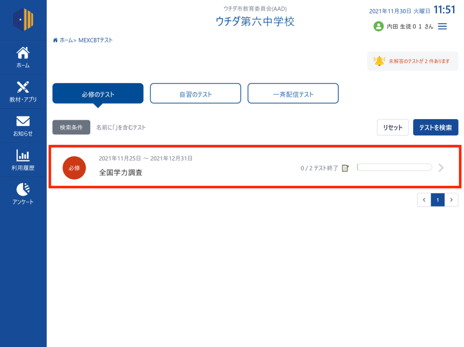Expand the 全国学力調査 row with the right chevron

tap(441, 168)
